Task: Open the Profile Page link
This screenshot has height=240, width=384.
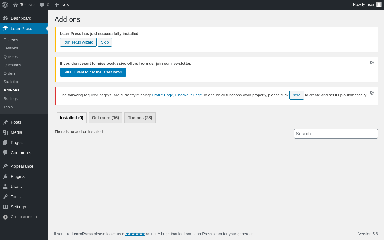Action: (x=162, y=95)
